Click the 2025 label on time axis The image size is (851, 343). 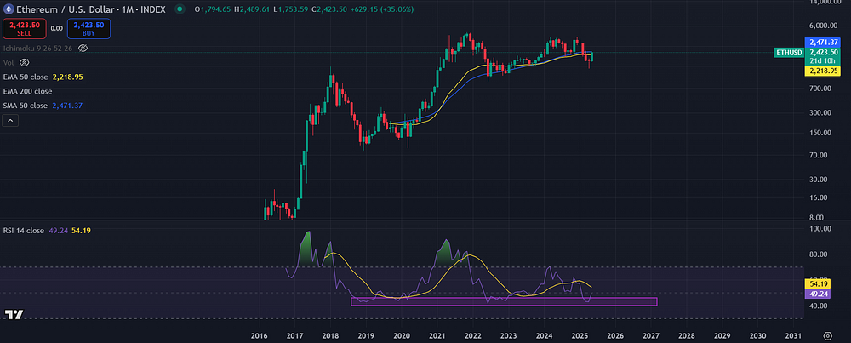[580, 336]
